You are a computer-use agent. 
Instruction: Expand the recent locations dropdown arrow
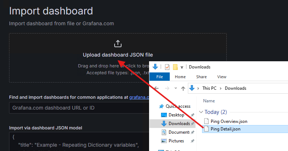click(x=175, y=88)
